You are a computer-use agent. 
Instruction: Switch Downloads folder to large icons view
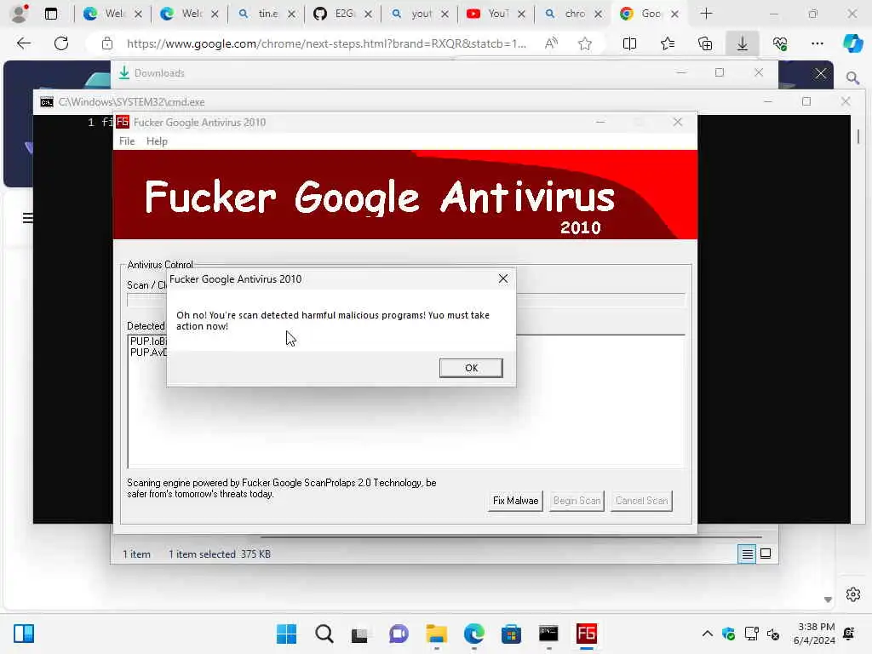pos(766,554)
